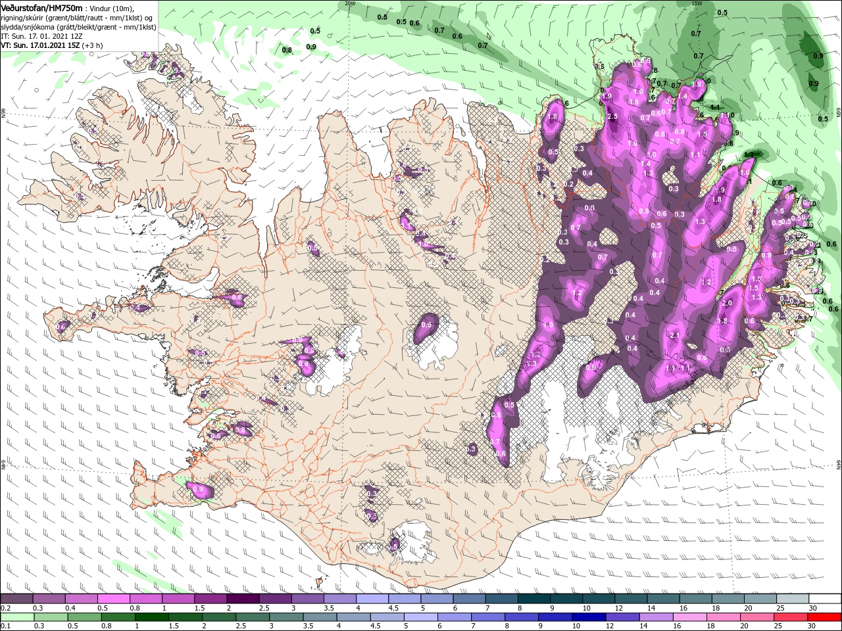The image size is (842, 631).
Task: Pick the violet 12 swatch in lower legend
Action: pos(622,617)
